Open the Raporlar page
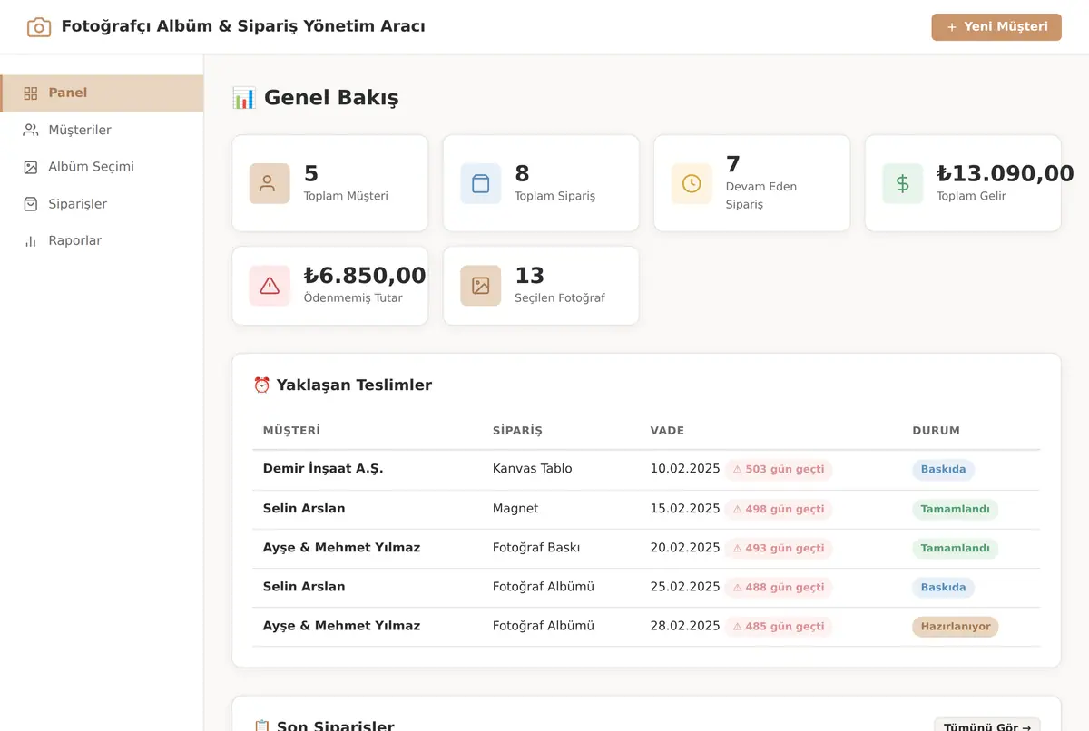 click(102, 241)
